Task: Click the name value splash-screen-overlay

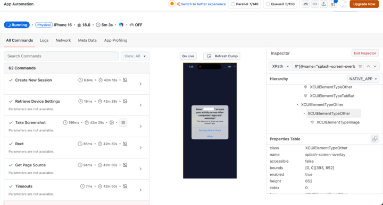Action: click(325, 155)
